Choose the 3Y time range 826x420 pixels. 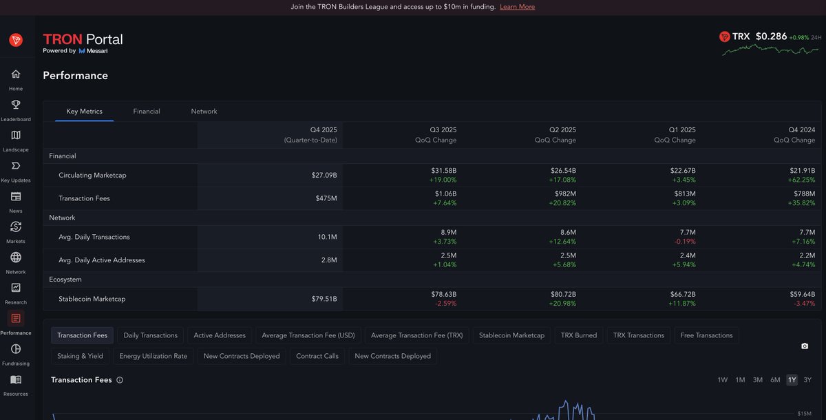tap(807, 380)
